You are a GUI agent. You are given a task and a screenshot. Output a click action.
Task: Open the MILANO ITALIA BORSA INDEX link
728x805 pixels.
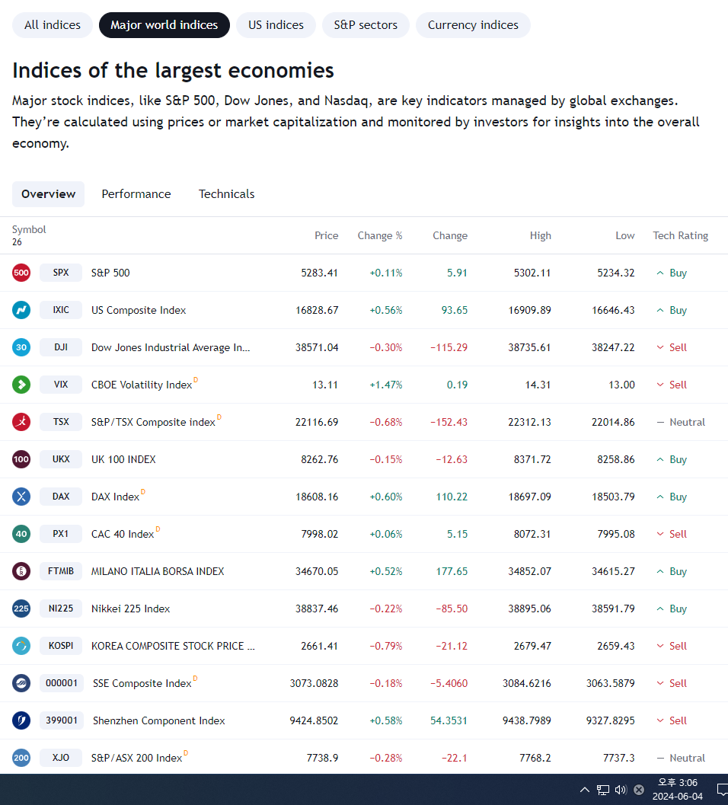coord(158,571)
